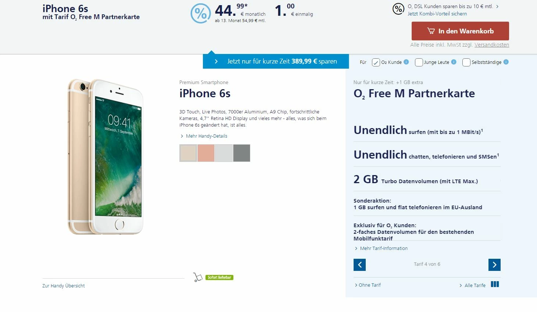The height and width of the screenshot is (312, 537).
Task: Go to next tariff with right arrow
Action: coord(494,265)
